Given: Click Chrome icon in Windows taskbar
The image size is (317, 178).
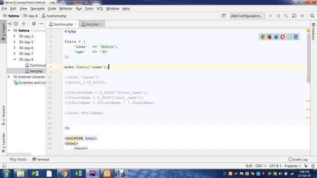Looking at the screenshot, I should (x=64, y=174).
